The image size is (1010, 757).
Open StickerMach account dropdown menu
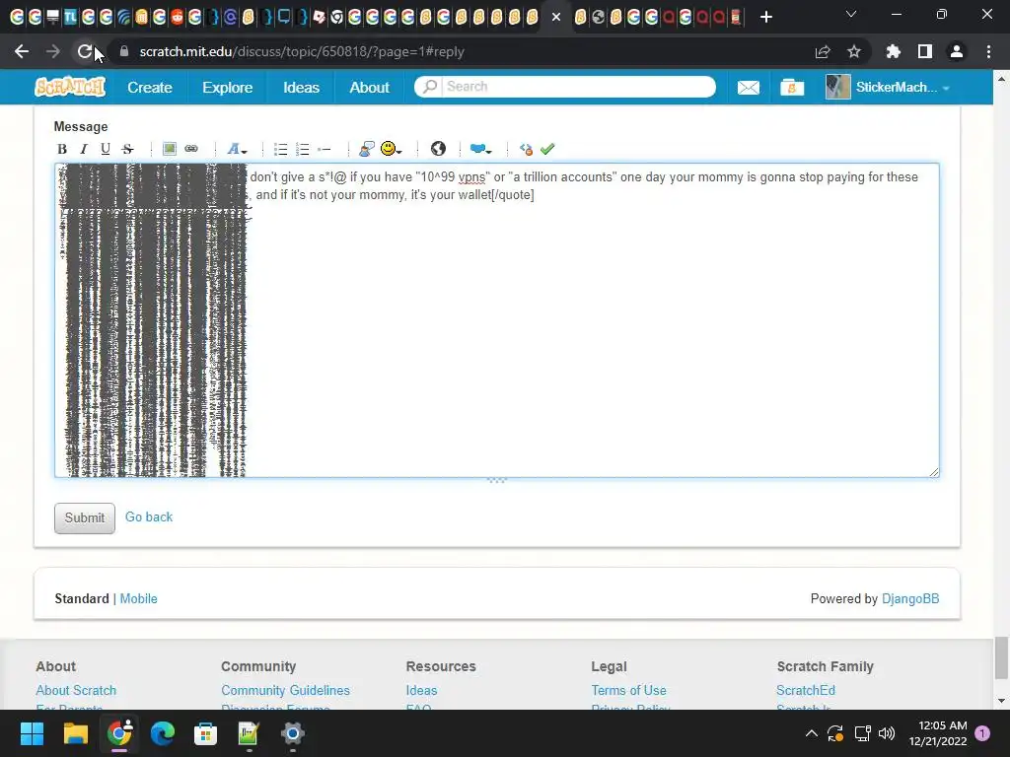coord(903,88)
